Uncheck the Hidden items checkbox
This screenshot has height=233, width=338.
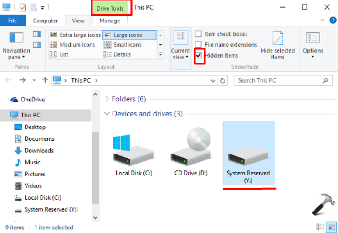(x=199, y=55)
